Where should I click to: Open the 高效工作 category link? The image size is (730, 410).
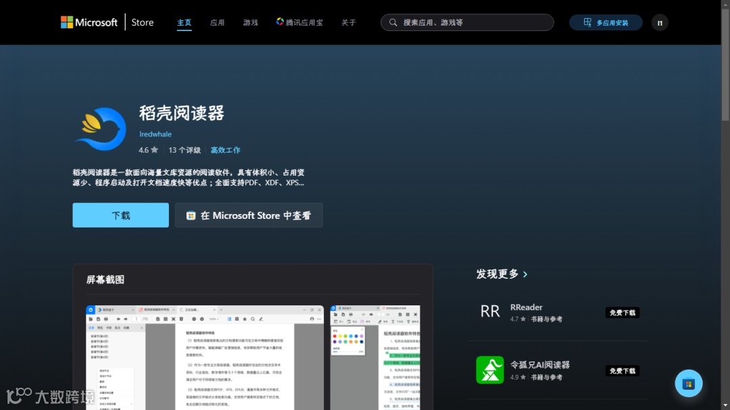click(x=225, y=150)
